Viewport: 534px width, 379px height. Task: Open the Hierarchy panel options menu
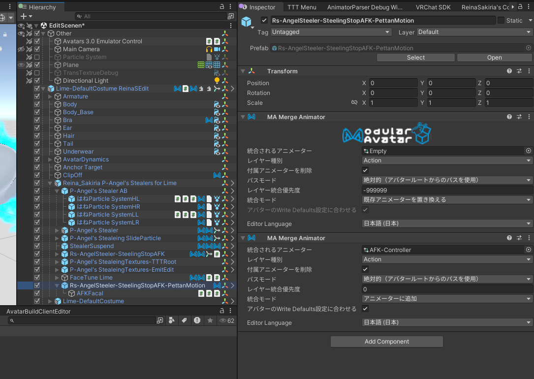click(x=230, y=6)
